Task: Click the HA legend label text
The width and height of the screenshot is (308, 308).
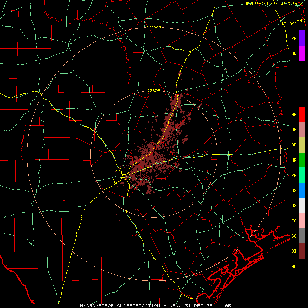Action: coord(294,115)
